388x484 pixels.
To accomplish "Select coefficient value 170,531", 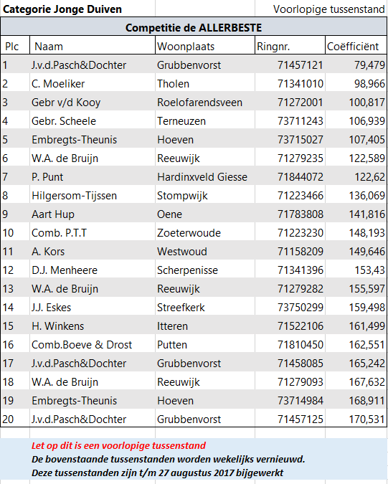I will [x=356, y=419].
